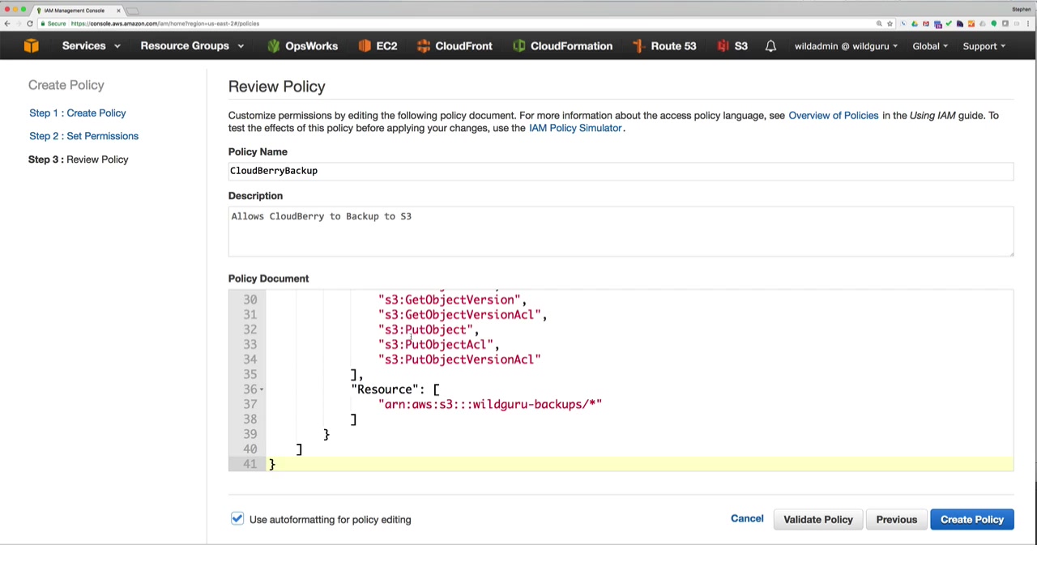Open the CloudFormation service shortcut
The image size is (1037, 583).
561,46
